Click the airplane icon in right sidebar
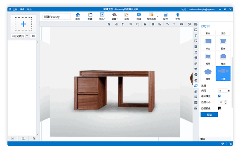This screenshot has width=240, height=149. (196, 69)
